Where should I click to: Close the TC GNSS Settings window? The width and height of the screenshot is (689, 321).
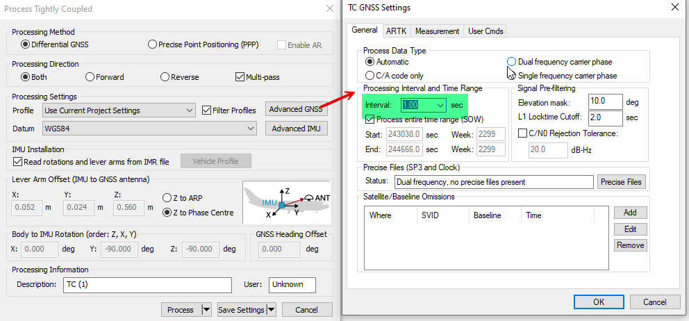pyautogui.click(x=675, y=8)
